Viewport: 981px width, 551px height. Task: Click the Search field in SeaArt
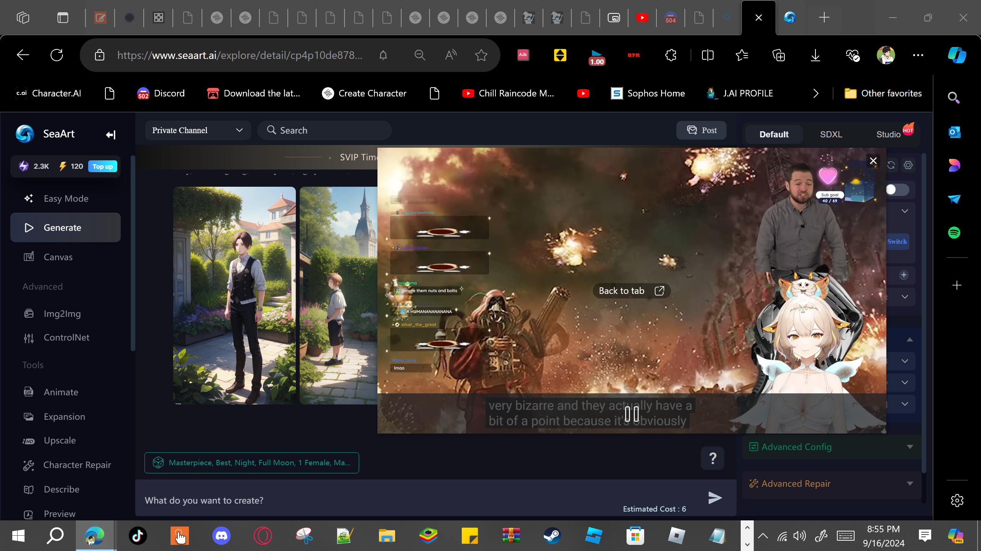[x=324, y=130]
